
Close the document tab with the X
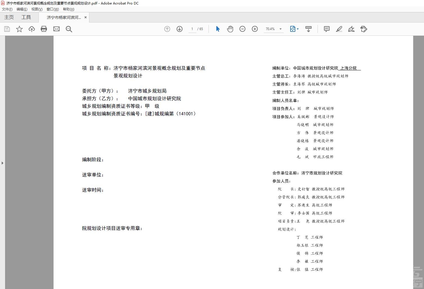click(85, 17)
